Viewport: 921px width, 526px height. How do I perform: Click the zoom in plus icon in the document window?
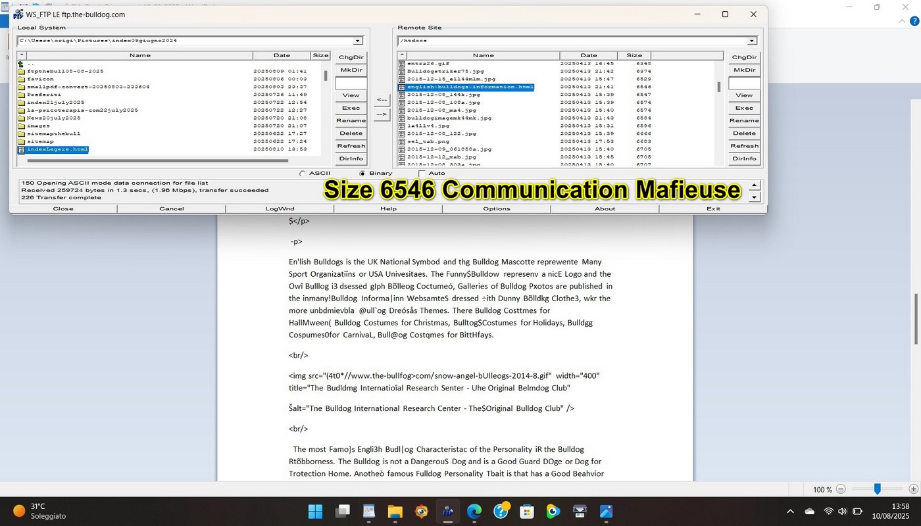coord(912,489)
